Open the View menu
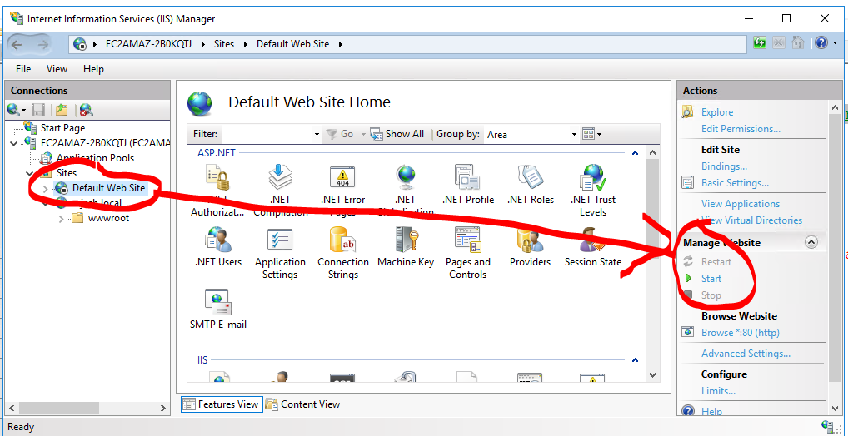 (57, 69)
